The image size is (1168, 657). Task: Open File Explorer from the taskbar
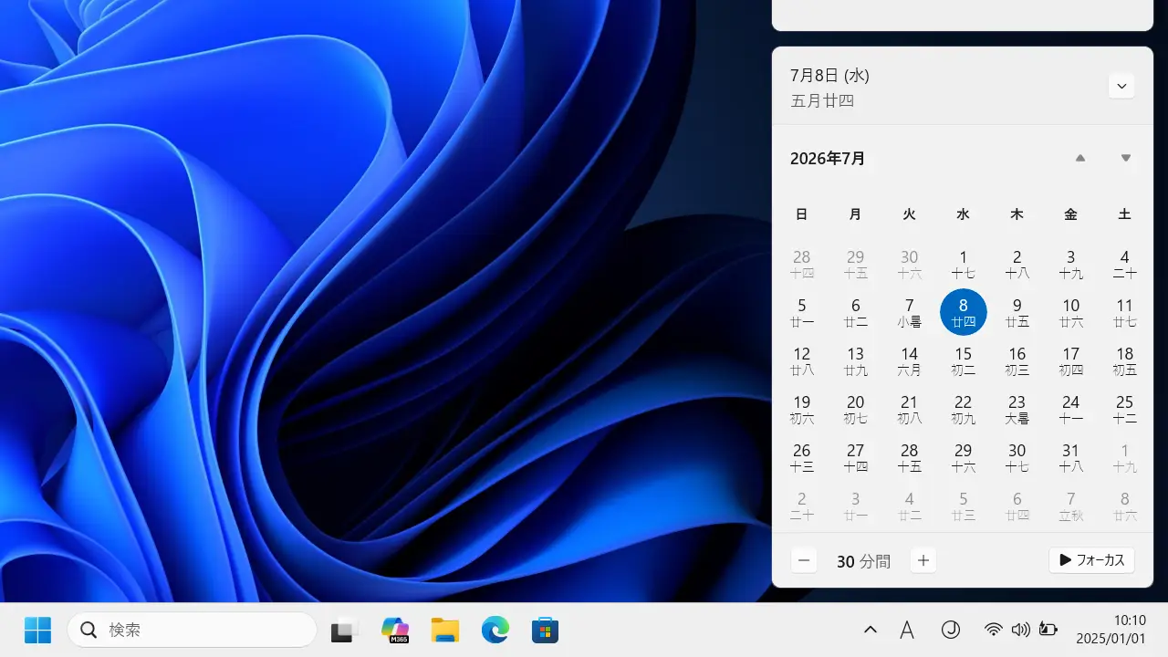445,630
